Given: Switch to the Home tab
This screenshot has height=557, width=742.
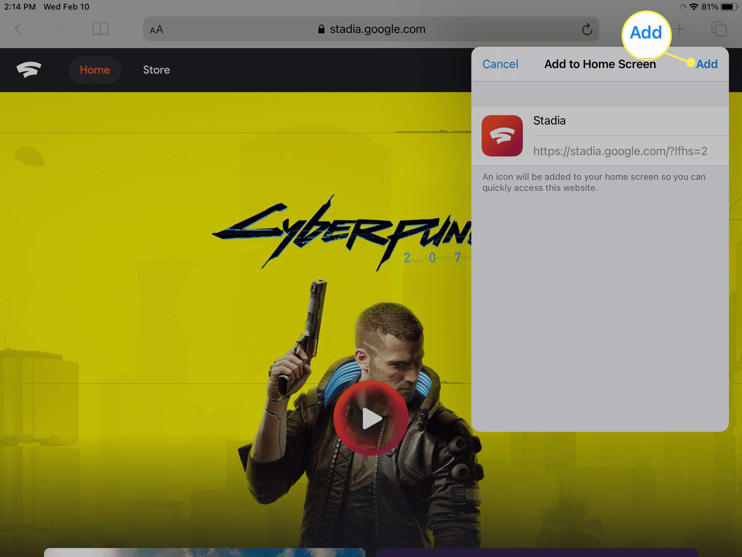Looking at the screenshot, I should click(x=95, y=70).
